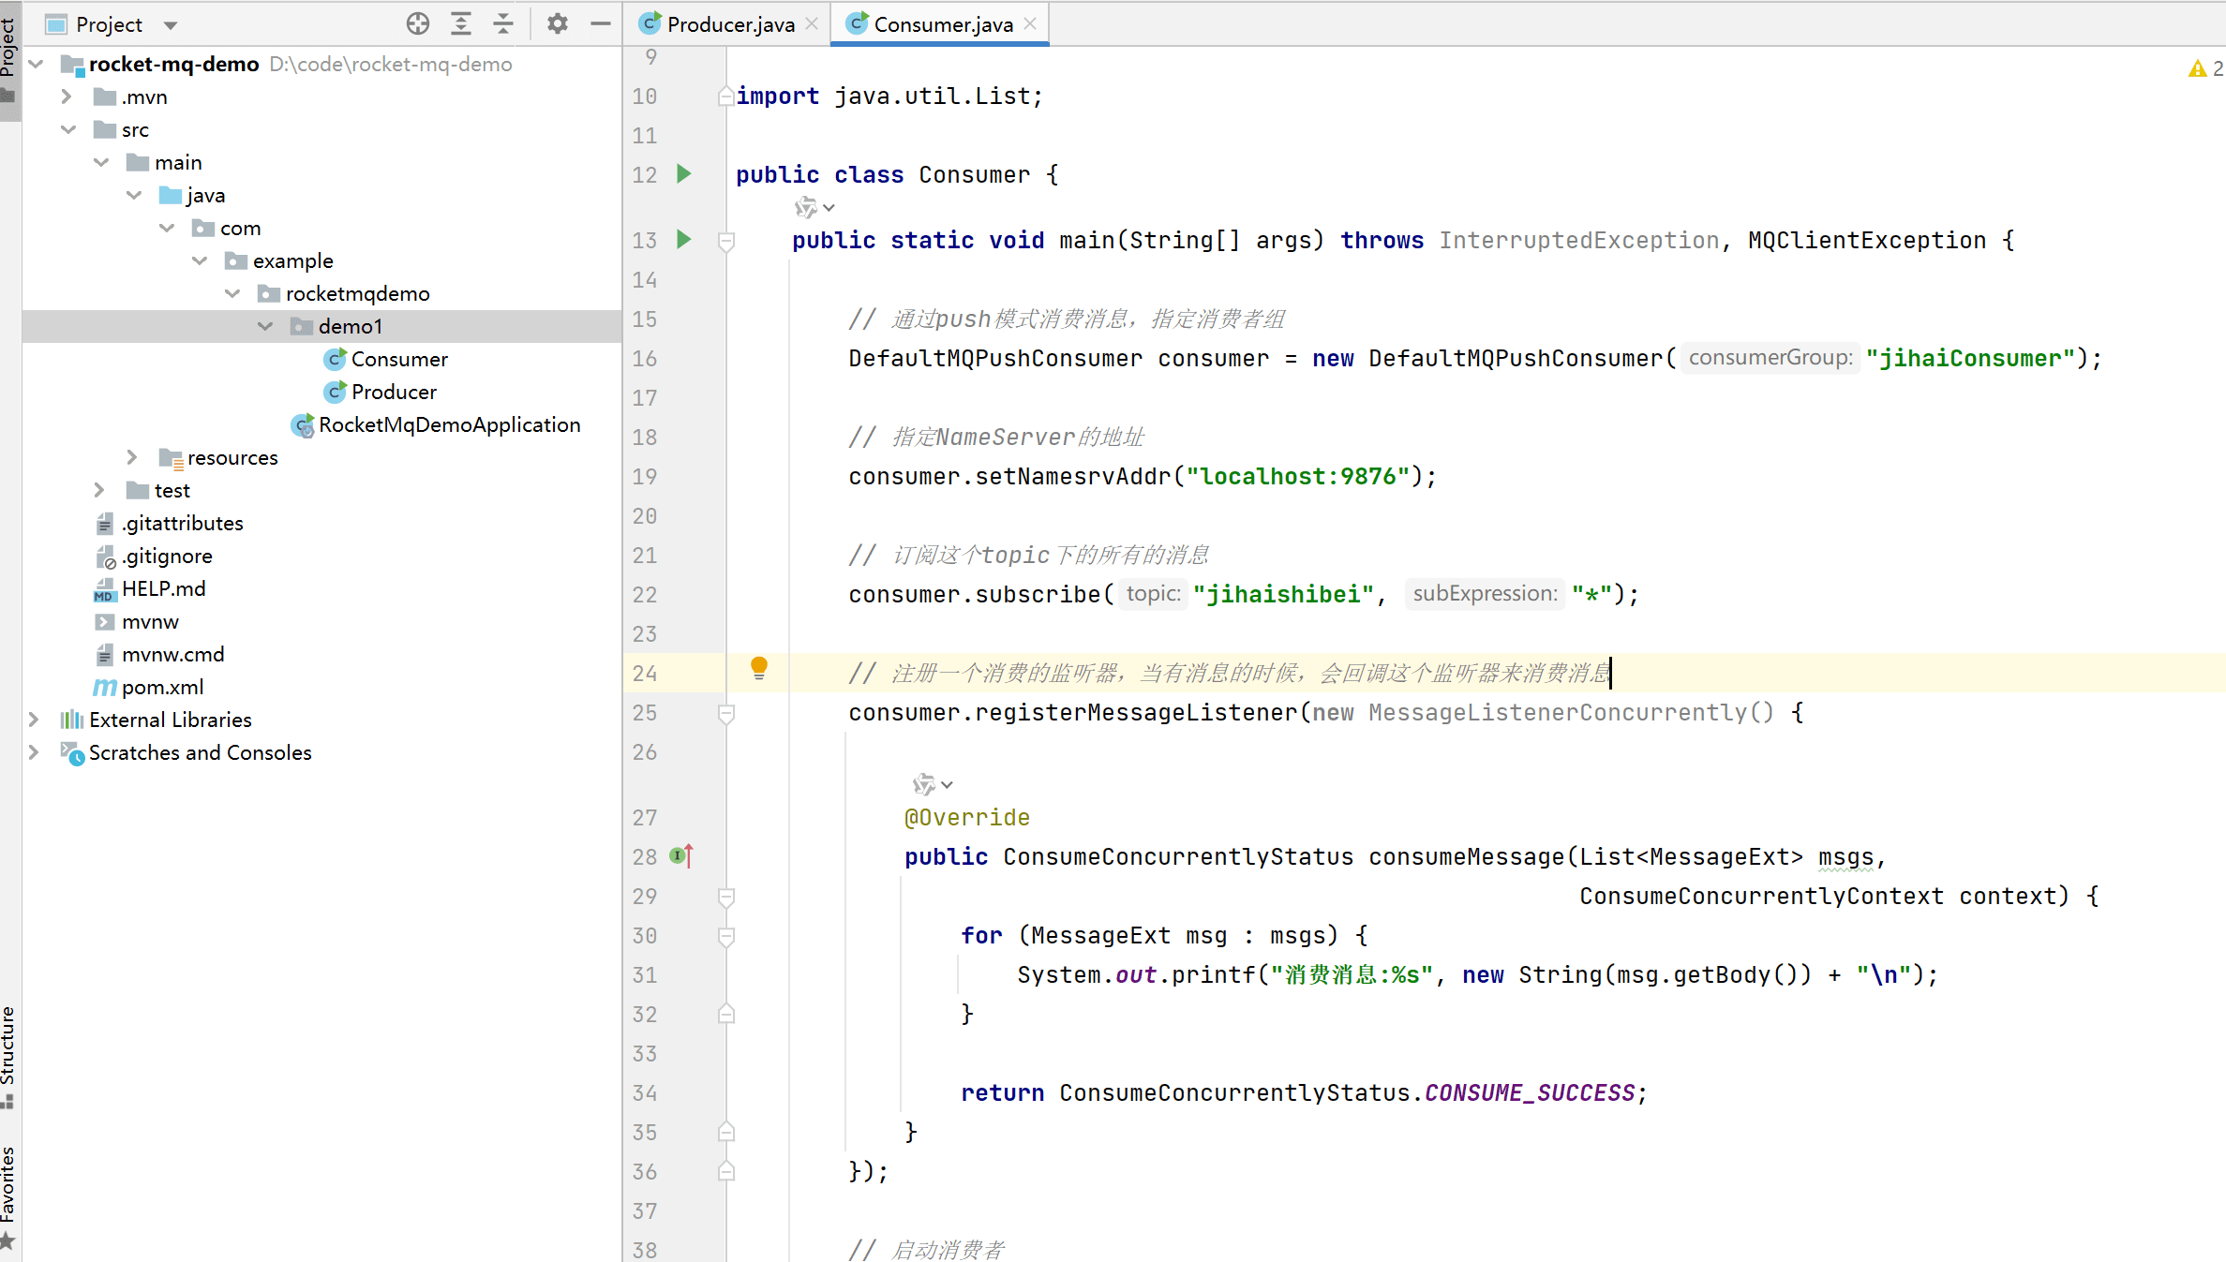Collapse the rocket-mq-demo root node
This screenshot has width=2226, height=1262.
point(37,64)
